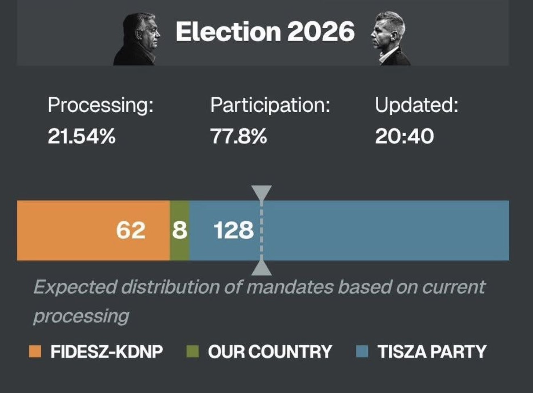Click the OUR COUNTRY legend label
The width and height of the screenshot is (533, 393).
(270, 351)
